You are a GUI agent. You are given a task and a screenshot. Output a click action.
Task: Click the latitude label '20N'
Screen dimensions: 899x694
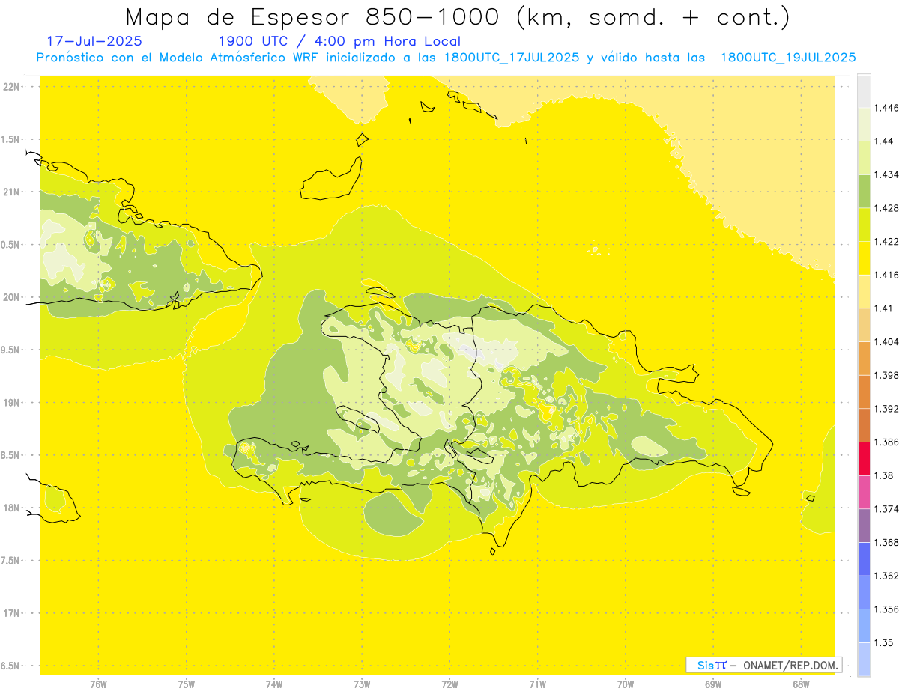pos(12,297)
